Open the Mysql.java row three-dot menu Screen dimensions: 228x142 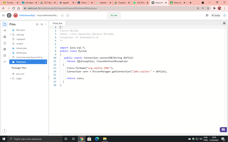pos(46,62)
